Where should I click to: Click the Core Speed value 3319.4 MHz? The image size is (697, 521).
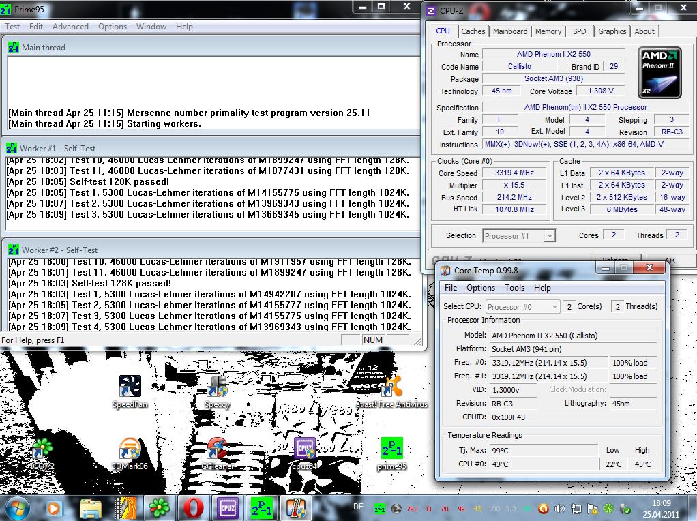[514, 173]
